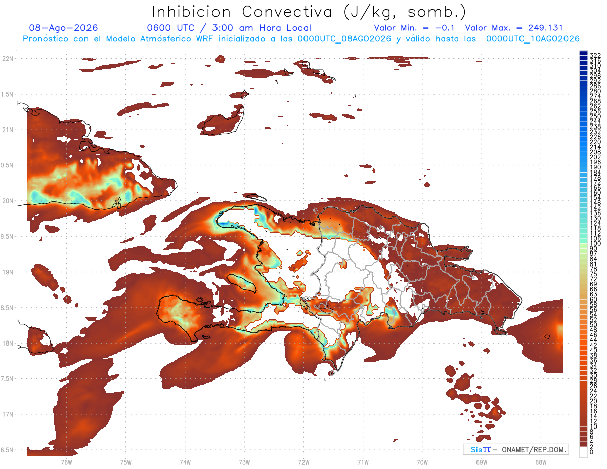The width and height of the screenshot is (607, 469).
Task: Click the 20N latitude label
Action: 8,201
